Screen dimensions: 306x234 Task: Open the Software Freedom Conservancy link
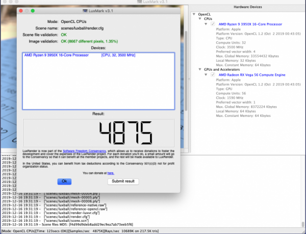click(84, 151)
